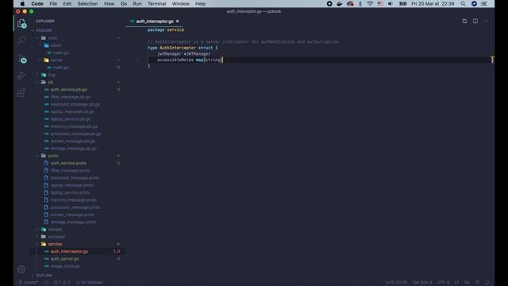
Task: Click the open changes icon in editor toolbar
Action: [x=464, y=21]
